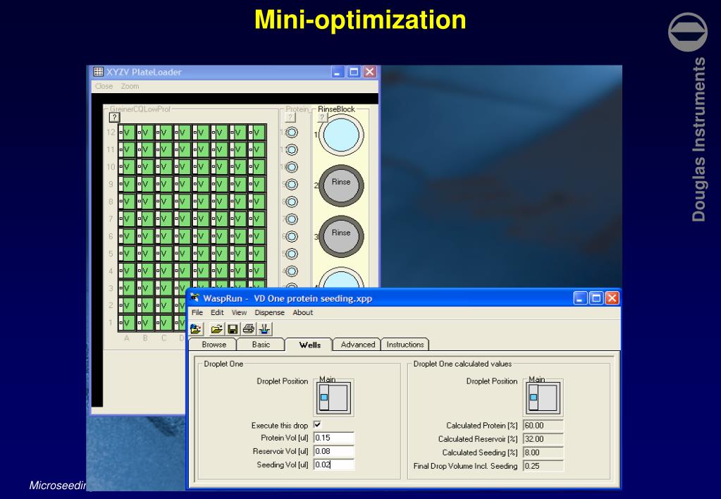Select protein vial 5 in PlateLoader

(x=292, y=254)
